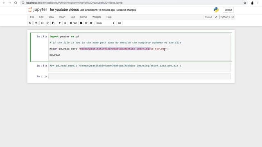Click the Python logo icon
Screen dimensions: 262x147
pos(216,10)
